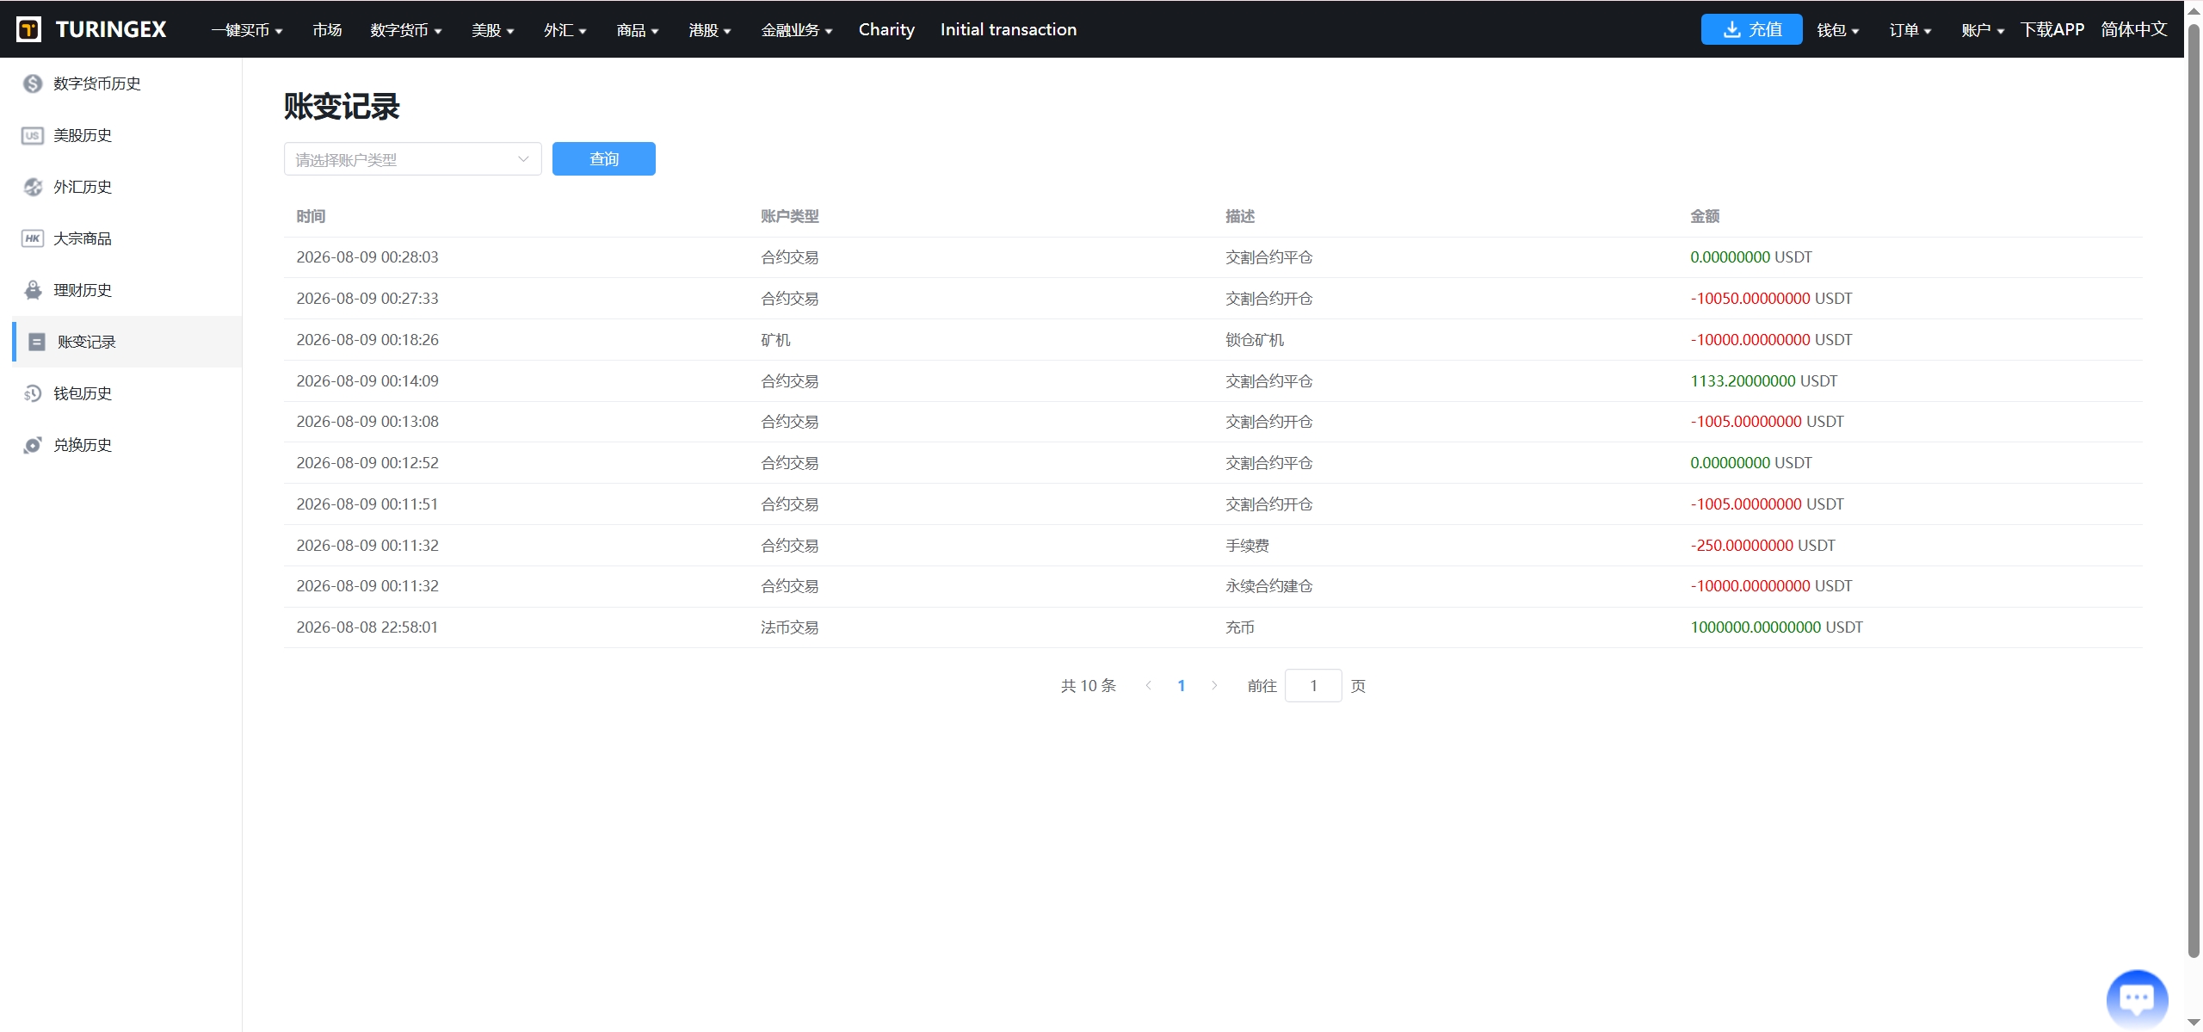
Task: Switch language via 简体中文
Action: coord(2133,29)
